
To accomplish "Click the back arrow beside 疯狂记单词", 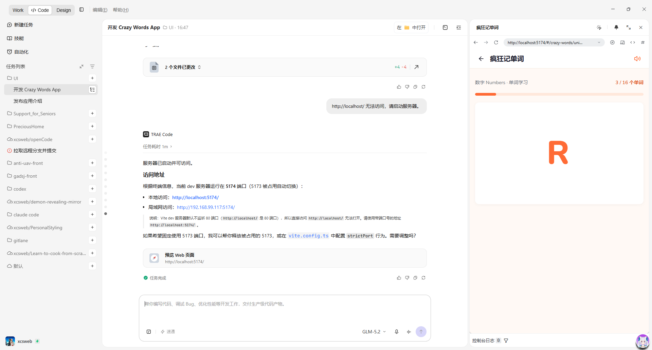I will (481, 59).
